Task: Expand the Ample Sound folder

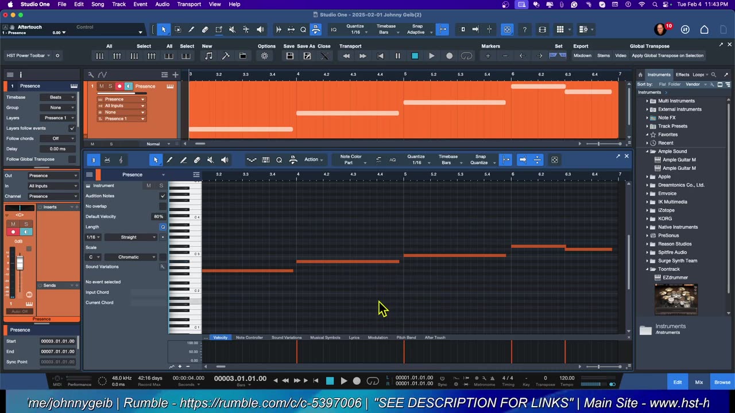Action: click(647, 151)
